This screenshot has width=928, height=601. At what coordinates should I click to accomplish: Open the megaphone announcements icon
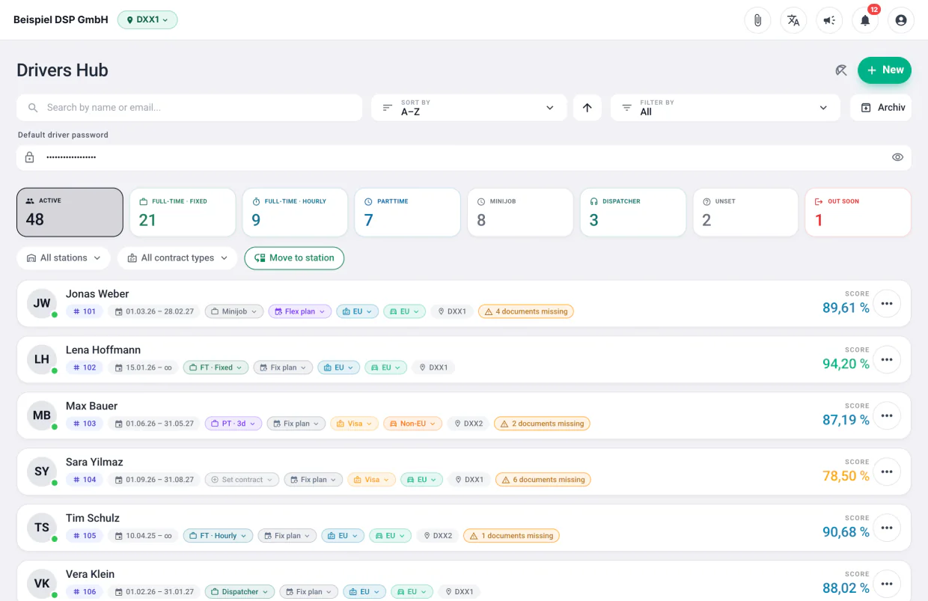829,20
